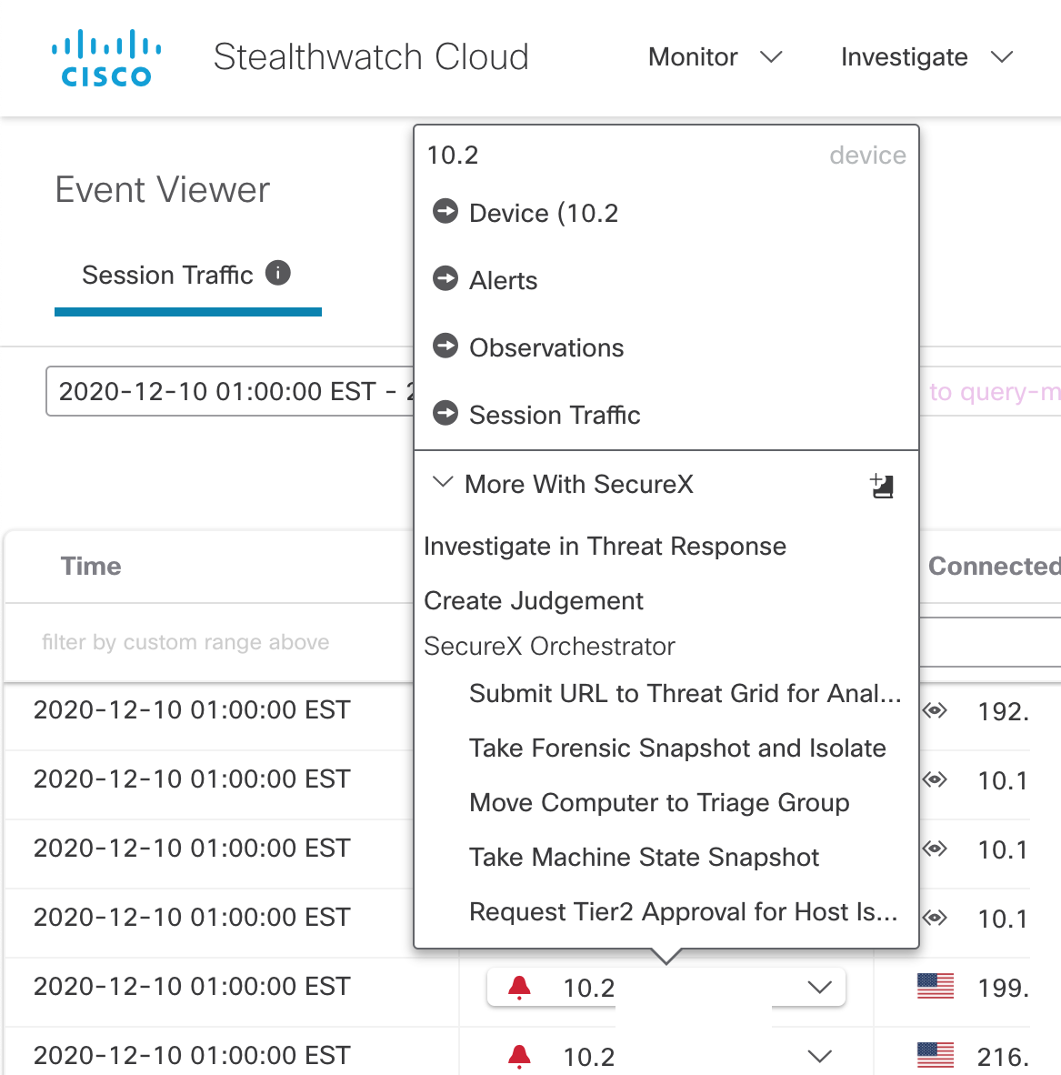Click the Cisco logo
Screen dimensions: 1061x1075
[106, 58]
